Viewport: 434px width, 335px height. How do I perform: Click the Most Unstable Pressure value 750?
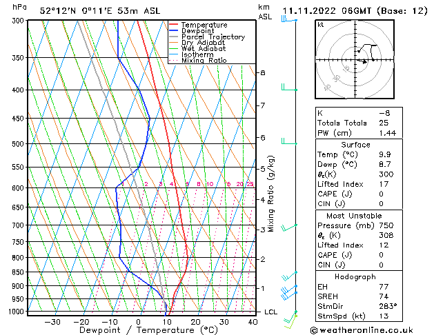tap(386, 225)
